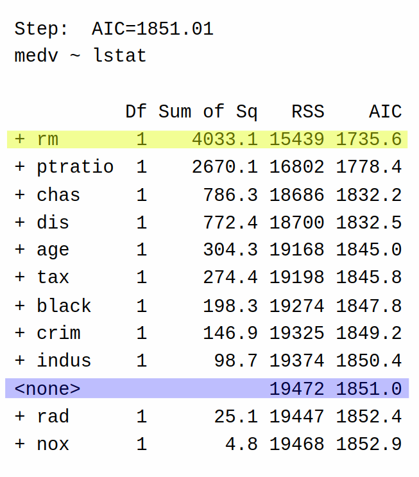The width and height of the screenshot is (419, 477).
Task: Click the indus variable name
Action: (64, 361)
